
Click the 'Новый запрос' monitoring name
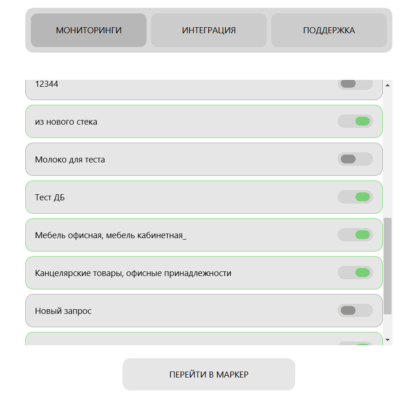63,311
